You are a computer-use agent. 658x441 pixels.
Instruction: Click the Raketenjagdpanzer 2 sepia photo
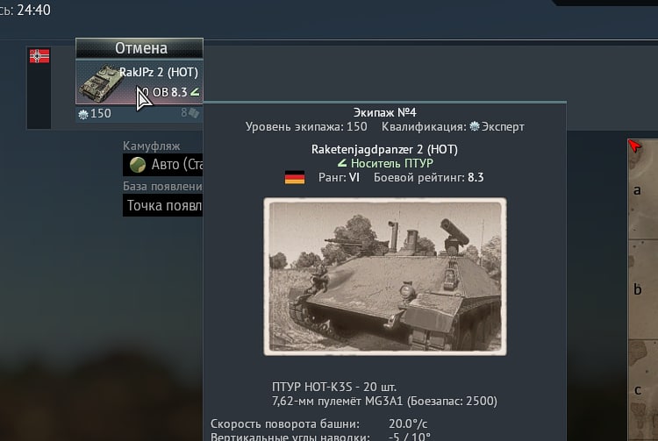tap(385, 277)
